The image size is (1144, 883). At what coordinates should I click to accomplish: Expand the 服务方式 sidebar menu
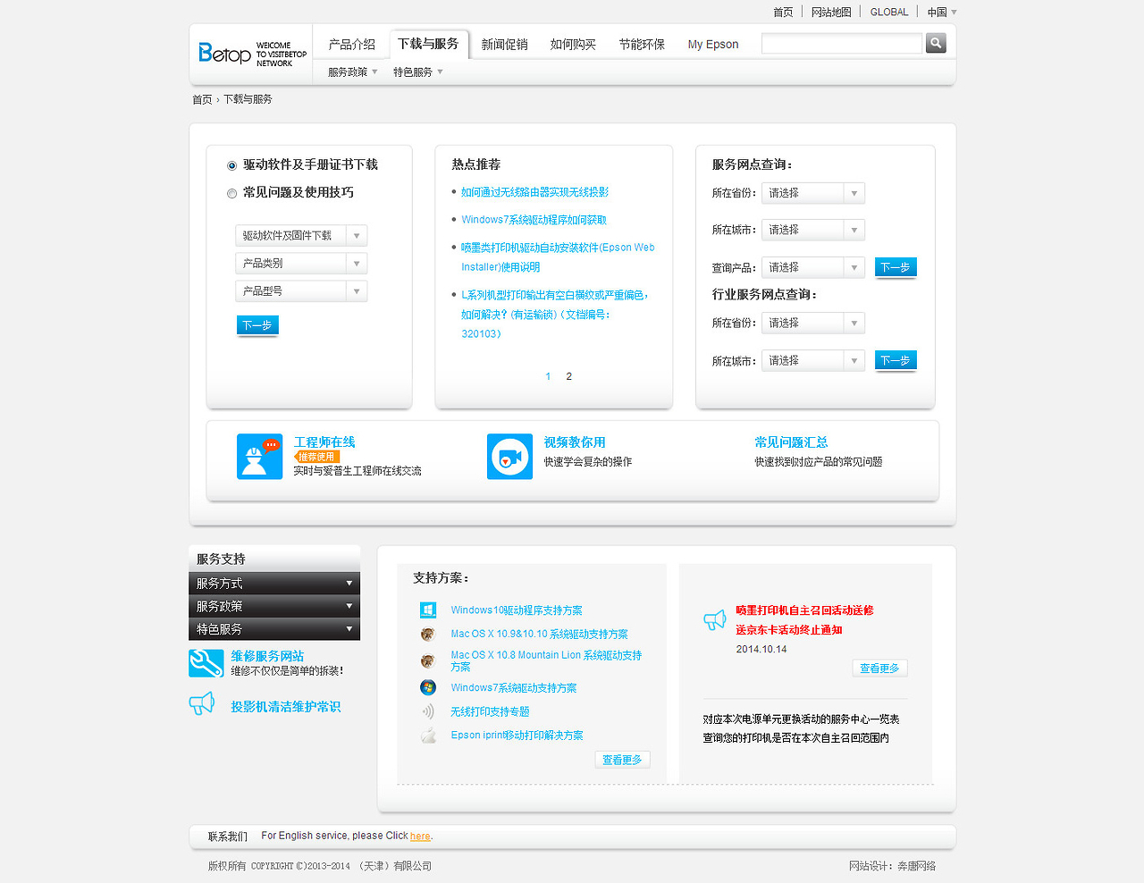pos(273,583)
